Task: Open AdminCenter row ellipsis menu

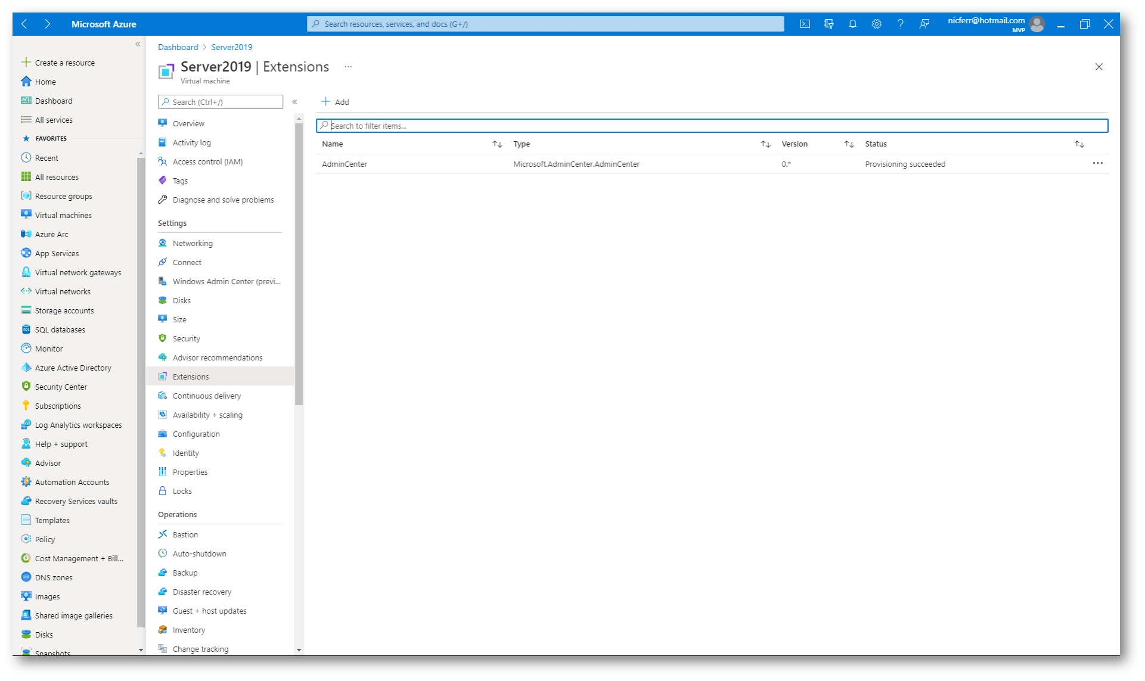Action: [x=1098, y=163]
